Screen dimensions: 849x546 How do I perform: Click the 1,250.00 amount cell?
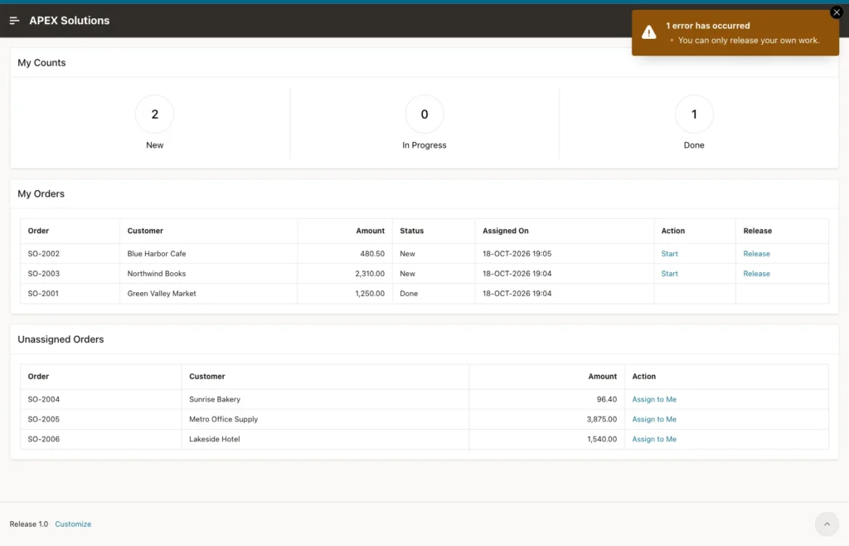[x=345, y=294]
